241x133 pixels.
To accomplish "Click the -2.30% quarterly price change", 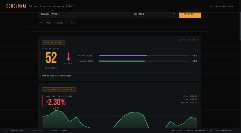I will 56,102.
